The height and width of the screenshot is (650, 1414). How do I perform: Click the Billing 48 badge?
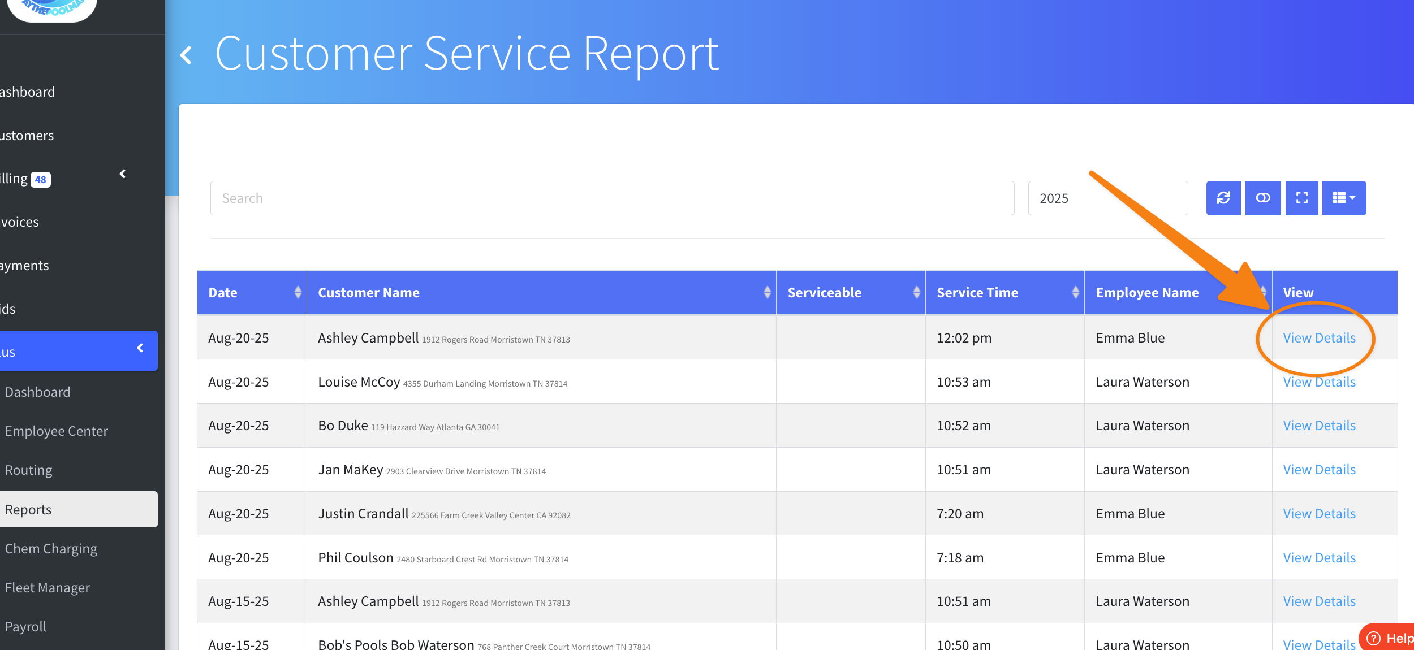[x=40, y=180]
